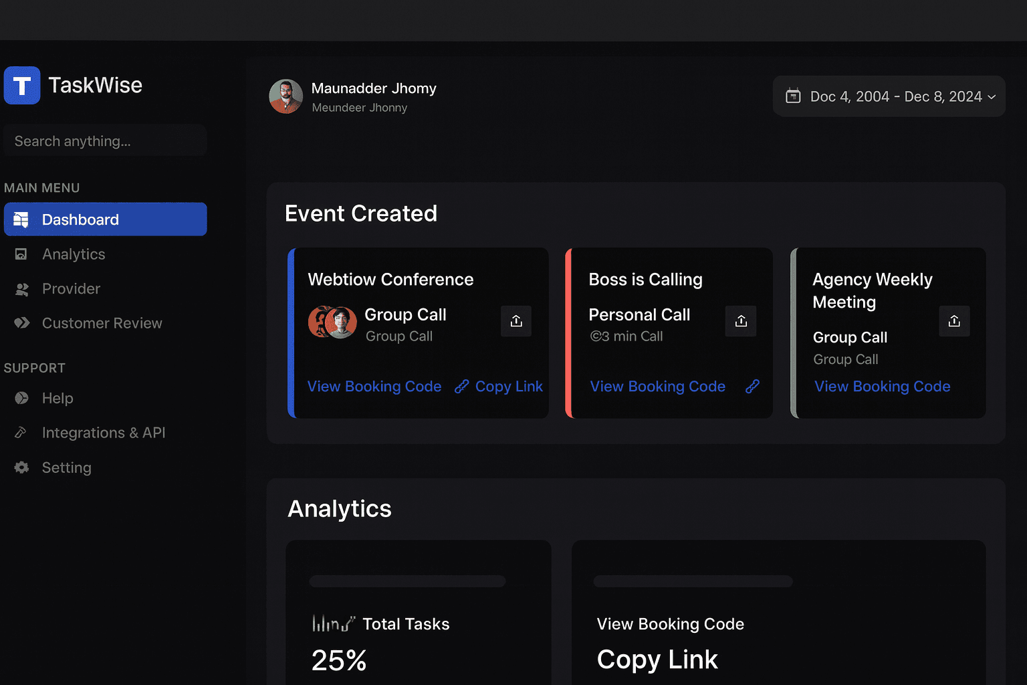This screenshot has width=1027, height=685.
Task: Expand date range using chevron arrow
Action: (x=992, y=97)
